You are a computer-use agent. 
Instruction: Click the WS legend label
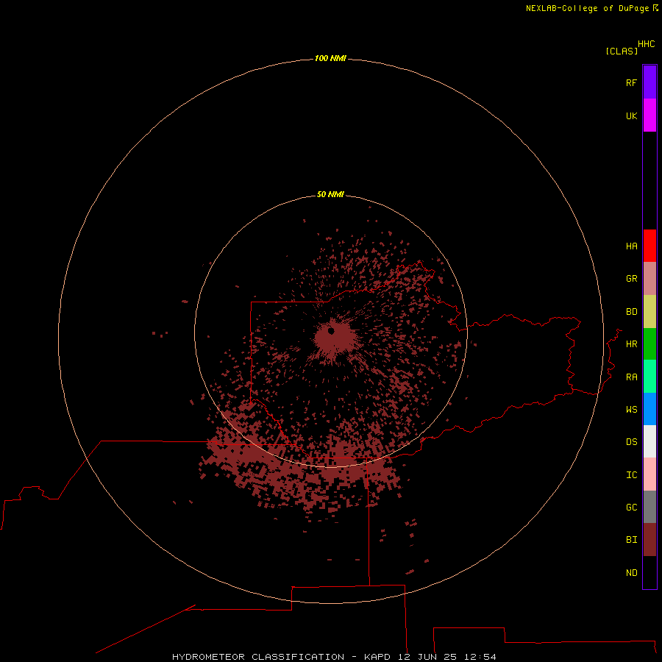pyautogui.click(x=631, y=409)
